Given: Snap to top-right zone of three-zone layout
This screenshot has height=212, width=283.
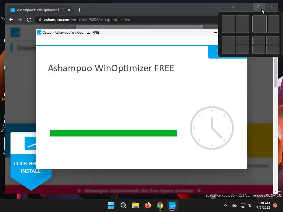Looking at the screenshot, I should pyautogui.click(x=242, y=40).
